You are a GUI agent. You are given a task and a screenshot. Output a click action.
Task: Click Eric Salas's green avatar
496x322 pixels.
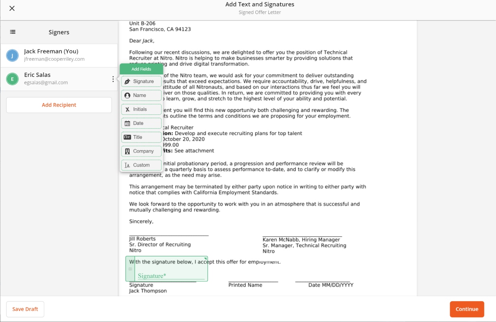pos(12,79)
